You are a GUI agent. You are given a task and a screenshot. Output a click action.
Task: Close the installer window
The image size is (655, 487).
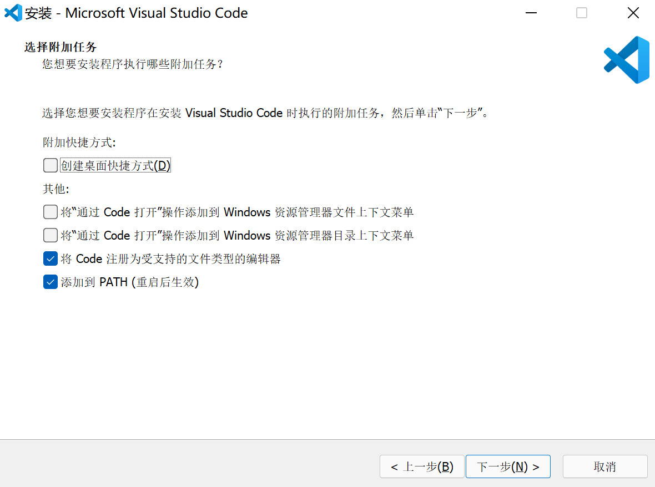coord(633,13)
